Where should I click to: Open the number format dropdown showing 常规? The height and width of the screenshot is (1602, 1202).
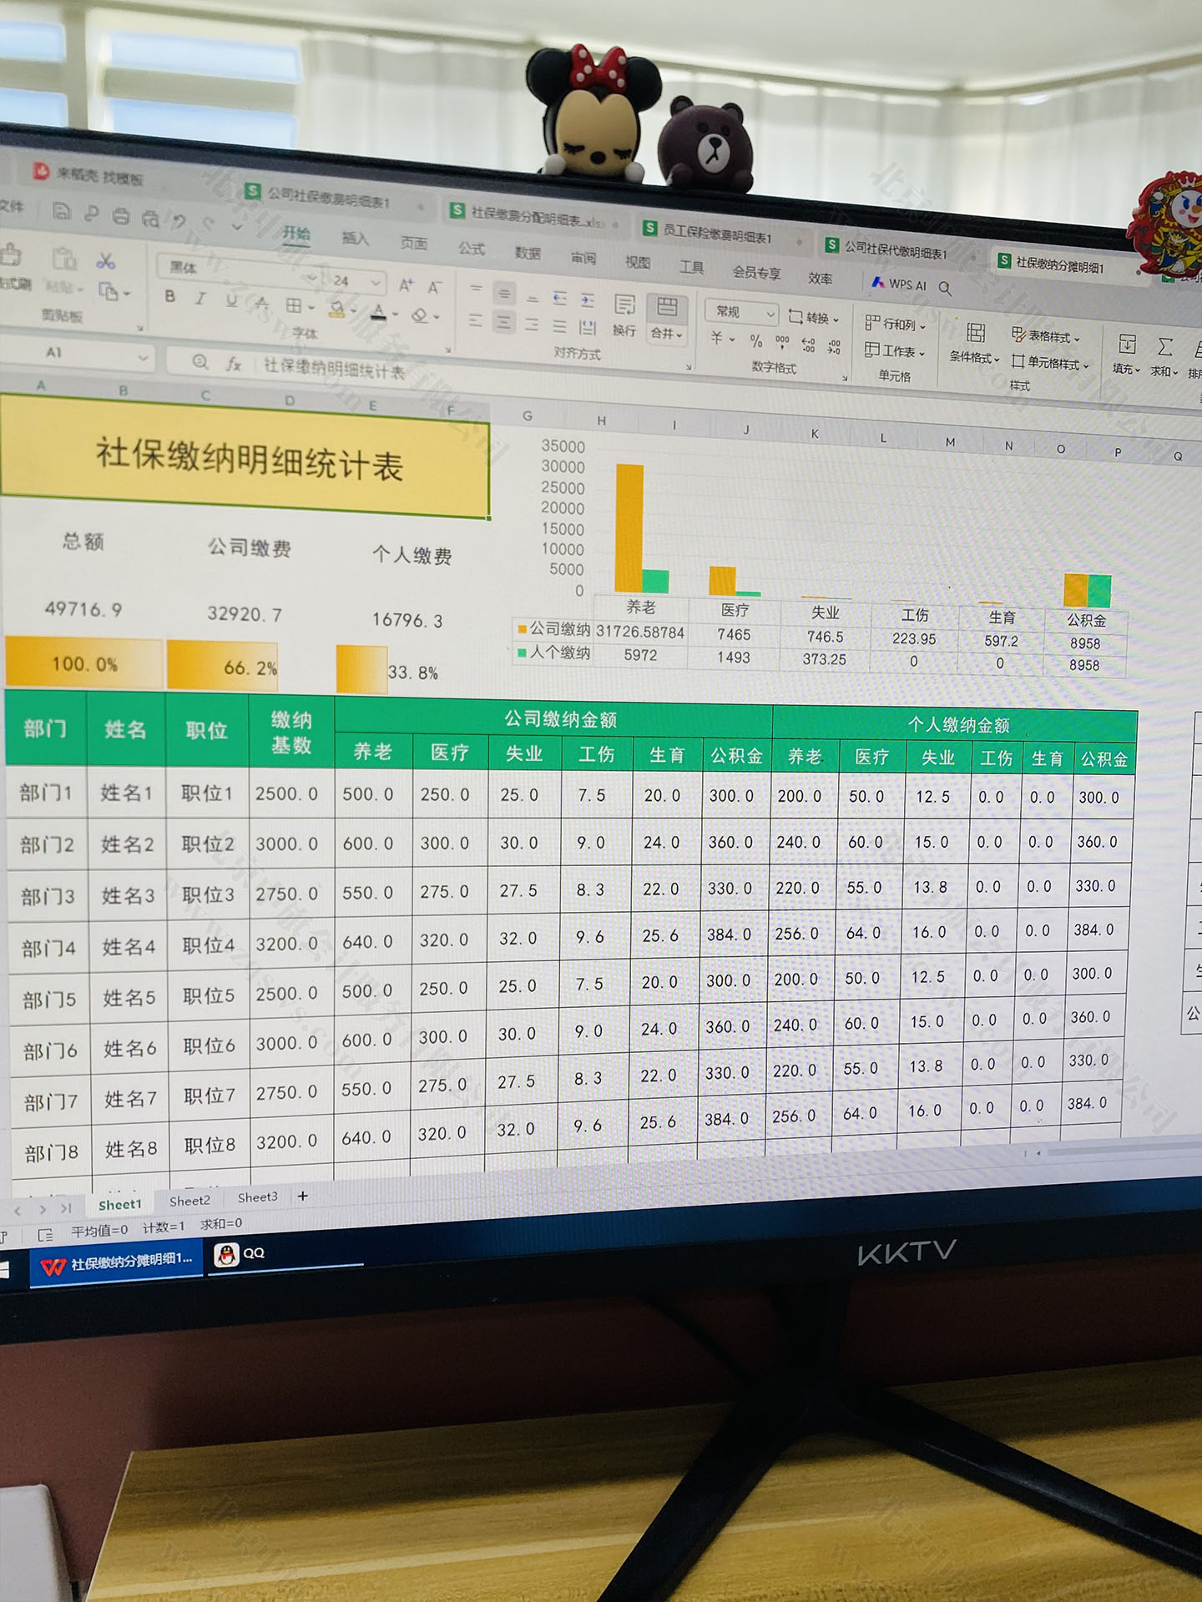coord(741,312)
